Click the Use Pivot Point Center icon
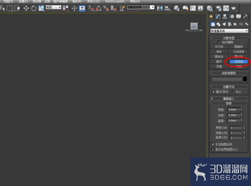251x186 pixels. pos(65,8)
